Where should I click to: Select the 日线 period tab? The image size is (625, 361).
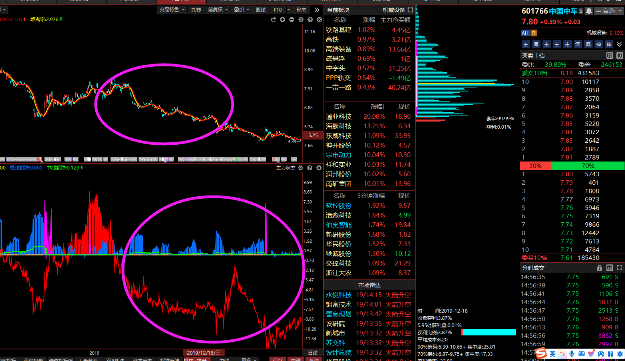(313, 353)
